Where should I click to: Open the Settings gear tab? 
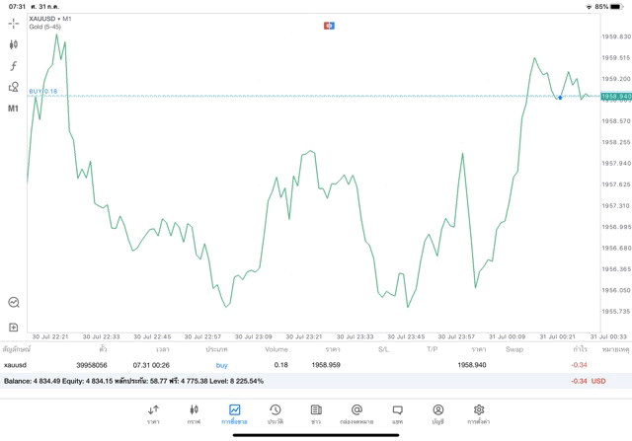pyautogui.click(x=479, y=413)
